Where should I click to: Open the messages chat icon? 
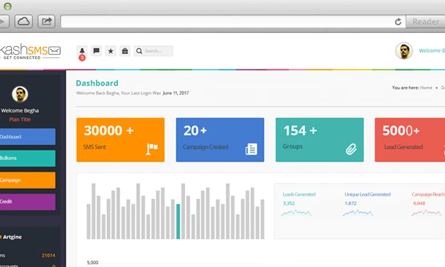96,51
